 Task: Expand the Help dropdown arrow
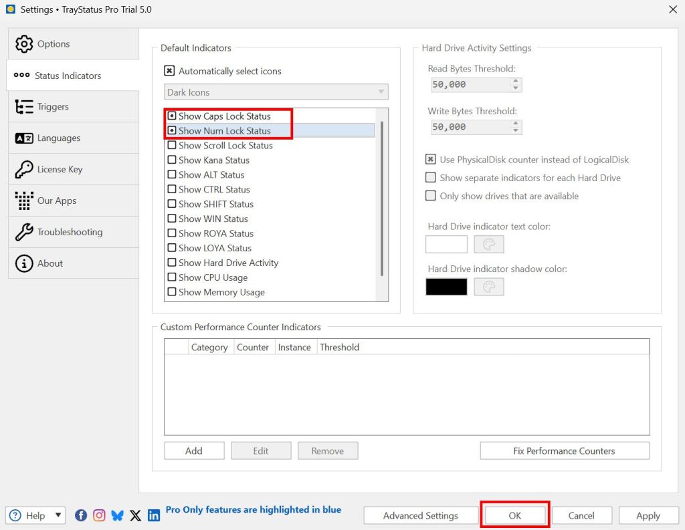[58, 515]
